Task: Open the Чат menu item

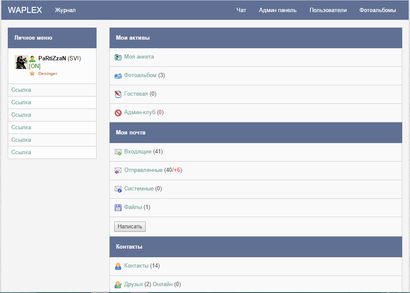Action: [241, 10]
